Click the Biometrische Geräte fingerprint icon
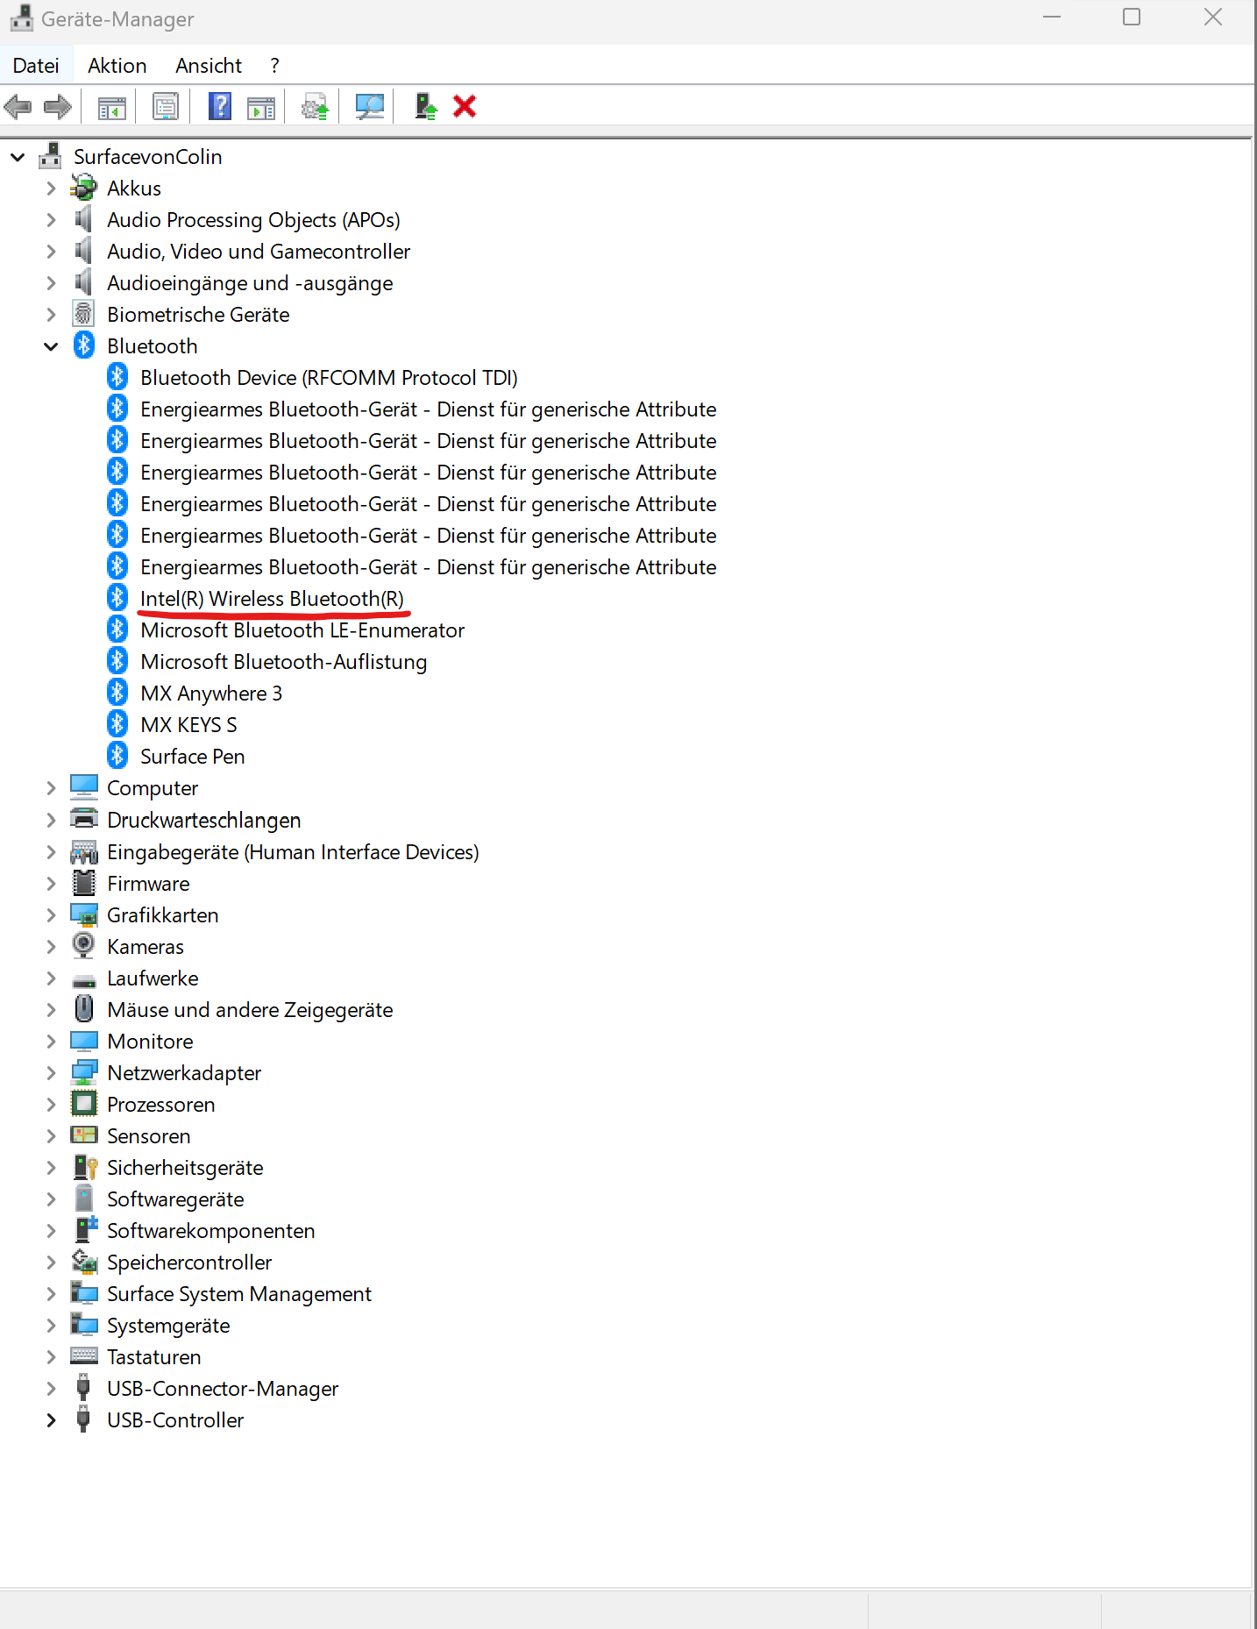 pyautogui.click(x=84, y=314)
